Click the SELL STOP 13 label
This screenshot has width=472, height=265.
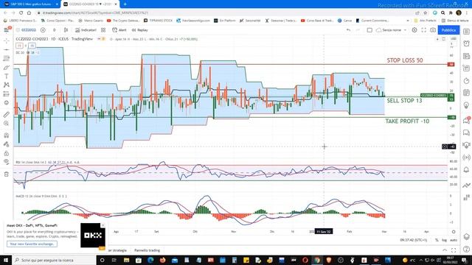(x=404, y=100)
